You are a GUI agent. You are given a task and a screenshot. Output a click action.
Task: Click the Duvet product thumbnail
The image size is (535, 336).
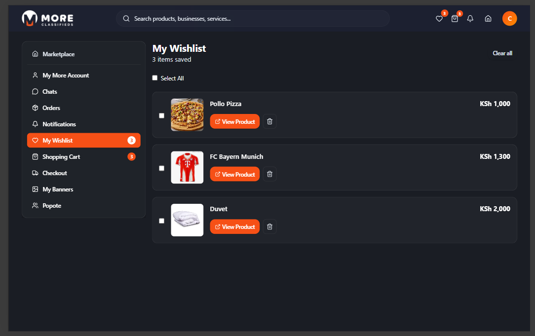click(187, 220)
